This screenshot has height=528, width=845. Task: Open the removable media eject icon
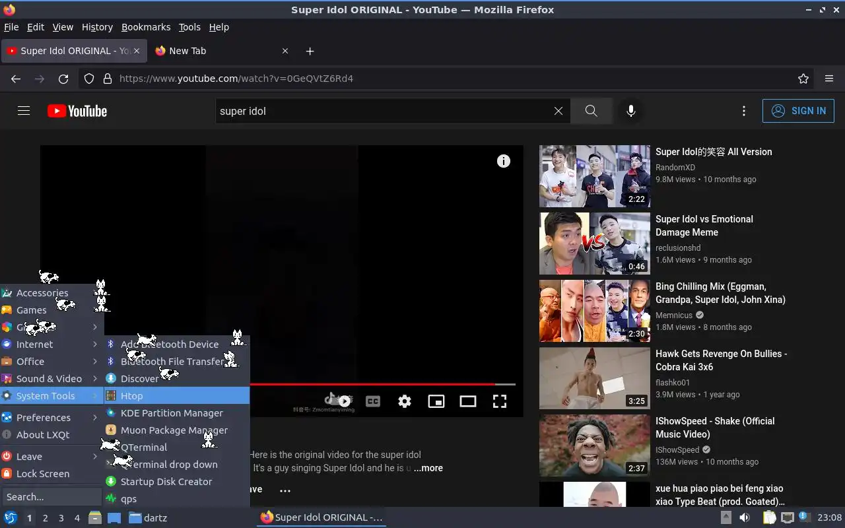(x=726, y=517)
